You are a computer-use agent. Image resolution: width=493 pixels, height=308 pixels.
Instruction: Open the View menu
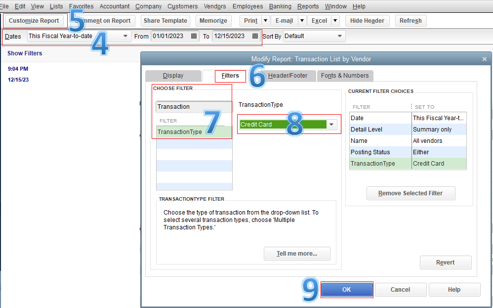point(37,6)
